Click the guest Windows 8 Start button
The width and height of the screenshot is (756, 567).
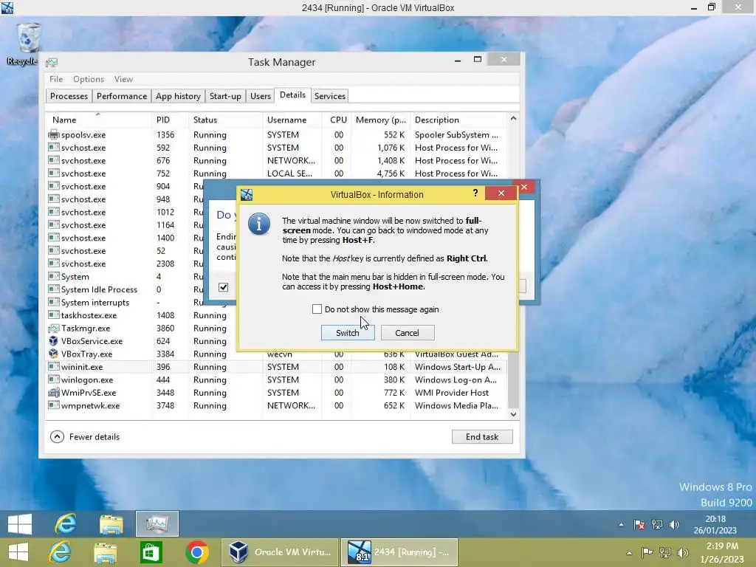point(20,523)
